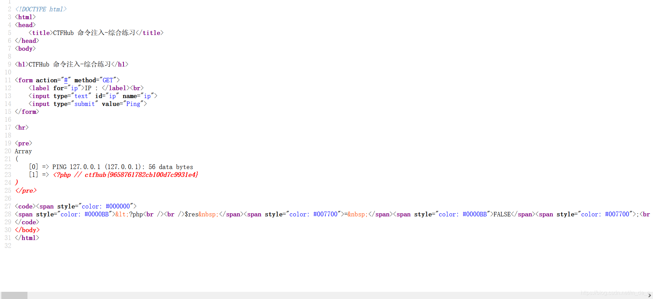653x299 pixels.
Task: Click the 'Ping' value attribute text
Action: pos(133,104)
